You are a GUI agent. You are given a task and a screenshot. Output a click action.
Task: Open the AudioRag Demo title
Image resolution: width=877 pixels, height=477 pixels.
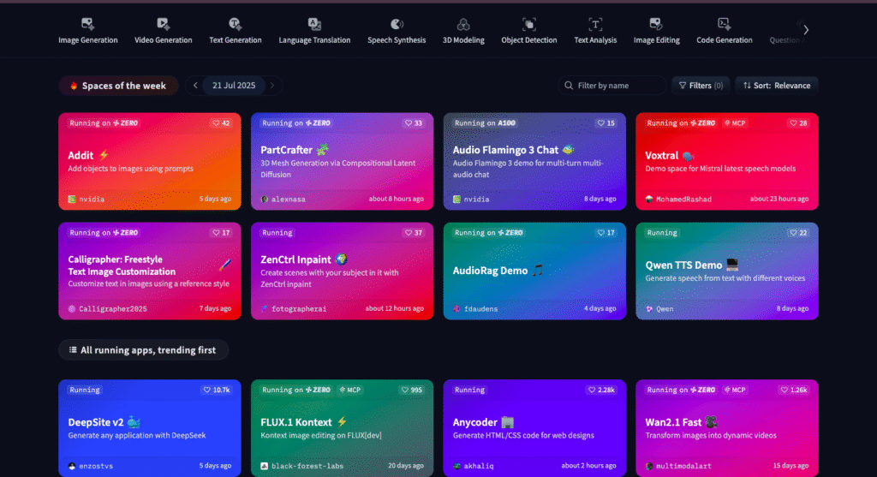(490, 271)
